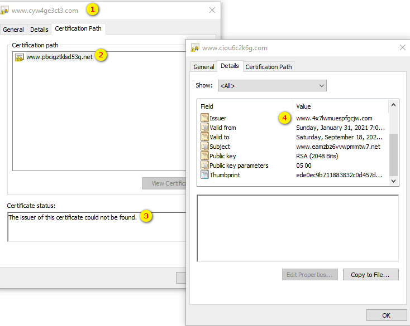
Task: Click certificate icon beside www.pbcigztklsd53q.net
Action: pos(20,57)
